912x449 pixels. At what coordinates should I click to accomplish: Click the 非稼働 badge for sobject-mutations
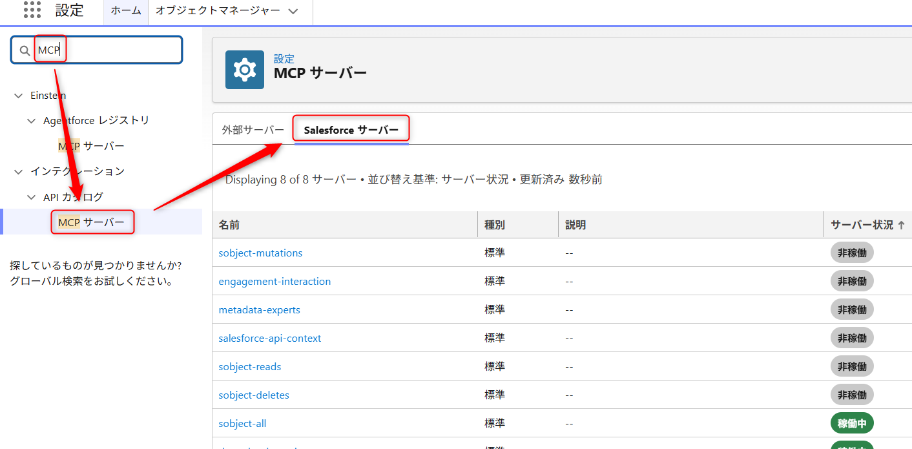coord(852,253)
